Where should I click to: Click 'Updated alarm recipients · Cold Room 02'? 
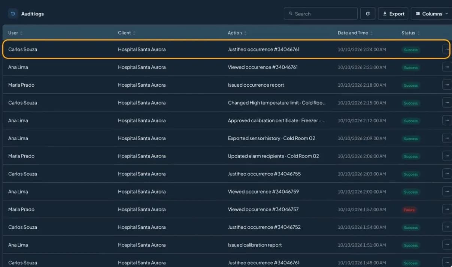273,156
